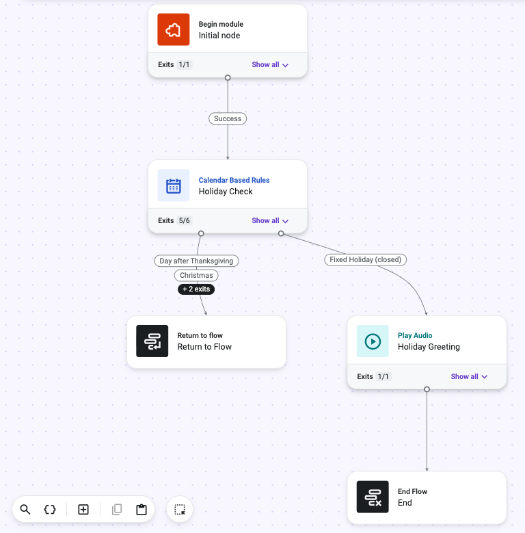Click Holiday Check left exit connector circle
The width and height of the screenshot is (525, 533).
201,233
